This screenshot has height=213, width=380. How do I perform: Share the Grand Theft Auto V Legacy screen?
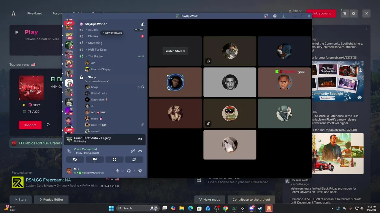(140, 139)
